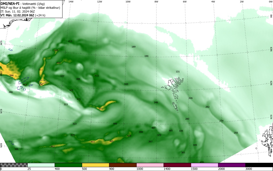Click the title line 'DMI/NEA-FI : Veltimætti (J/kg)'

coord(23,4)
